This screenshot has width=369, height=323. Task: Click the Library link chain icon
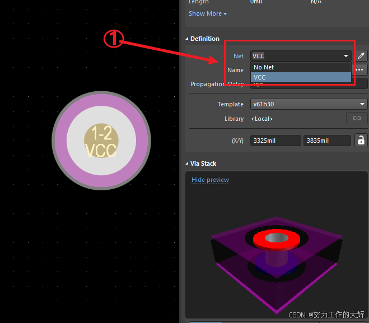pyautogui.click(x=357, y=118)
